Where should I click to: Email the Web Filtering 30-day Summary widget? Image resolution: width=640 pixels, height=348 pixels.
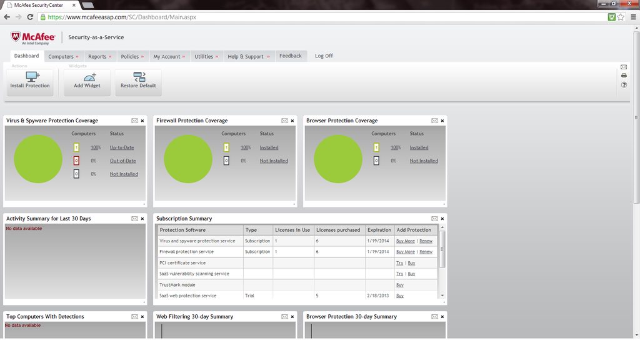tap(284, 317)
